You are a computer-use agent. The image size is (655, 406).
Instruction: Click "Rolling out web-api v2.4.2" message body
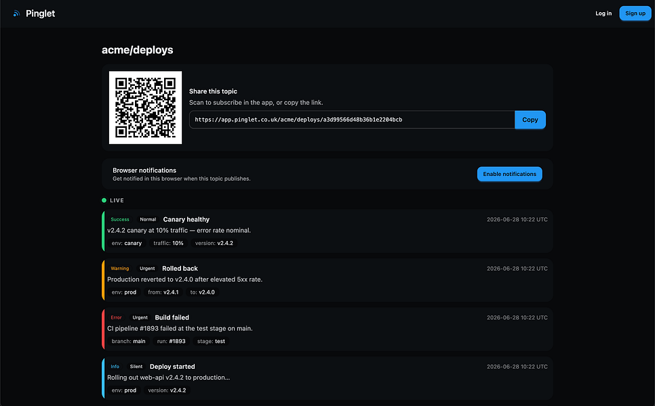[x=168, y=378]
